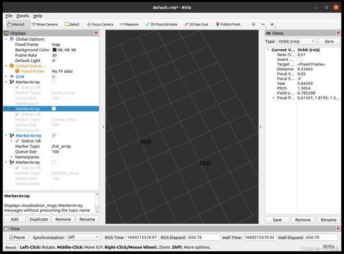Screen dimensions: 344x254
Task: Click the Grid display icon
Action: [x=12, y=76]
